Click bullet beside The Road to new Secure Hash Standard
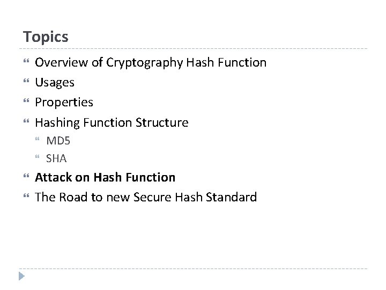The height and width of the screenshot is (290, 386). click(26, 195)
